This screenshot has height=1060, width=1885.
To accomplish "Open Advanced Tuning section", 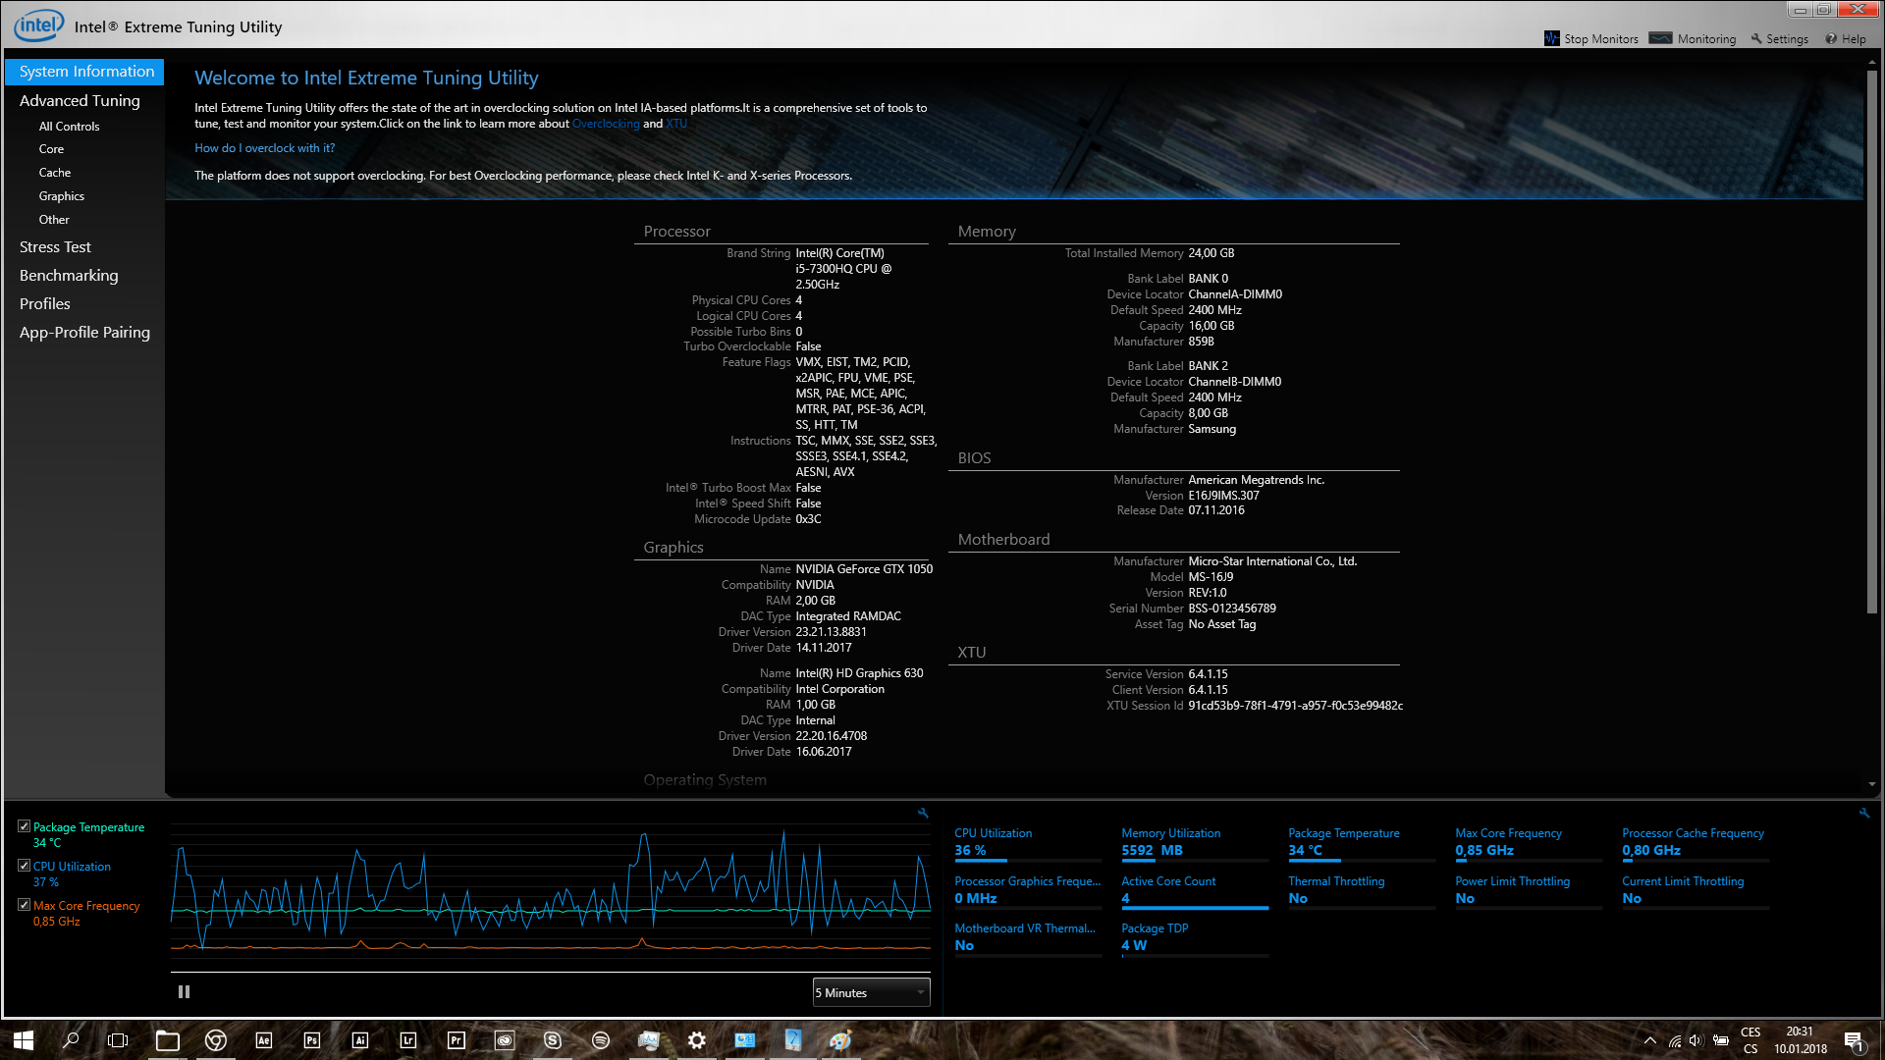I will click(x=80, y=101).
